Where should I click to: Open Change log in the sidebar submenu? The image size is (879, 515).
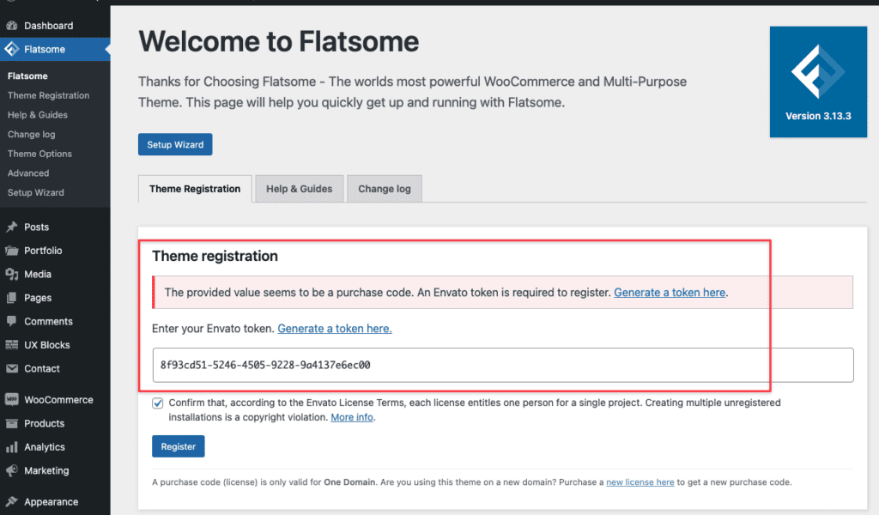click(32, 135)
